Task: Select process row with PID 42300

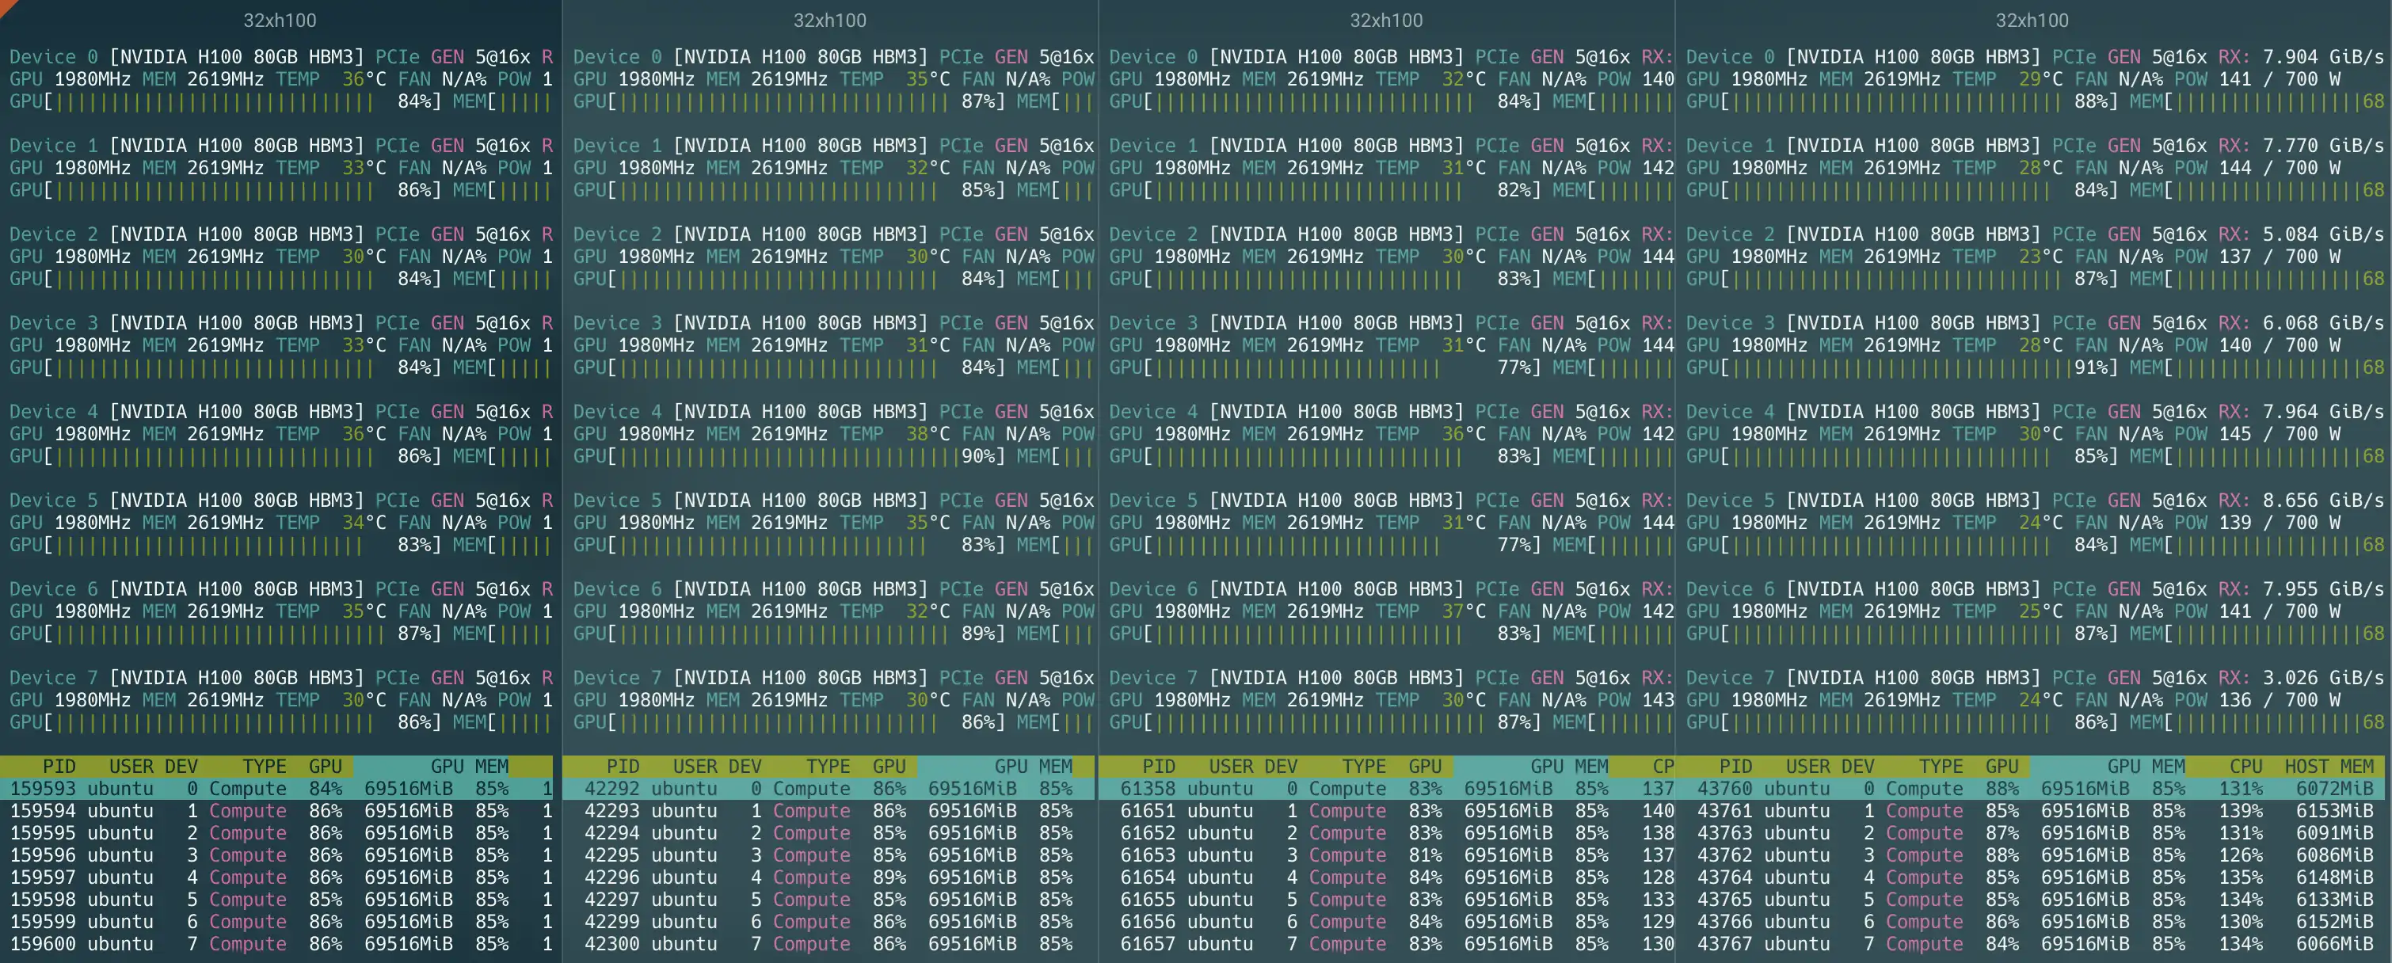Action: coord(829,943)
